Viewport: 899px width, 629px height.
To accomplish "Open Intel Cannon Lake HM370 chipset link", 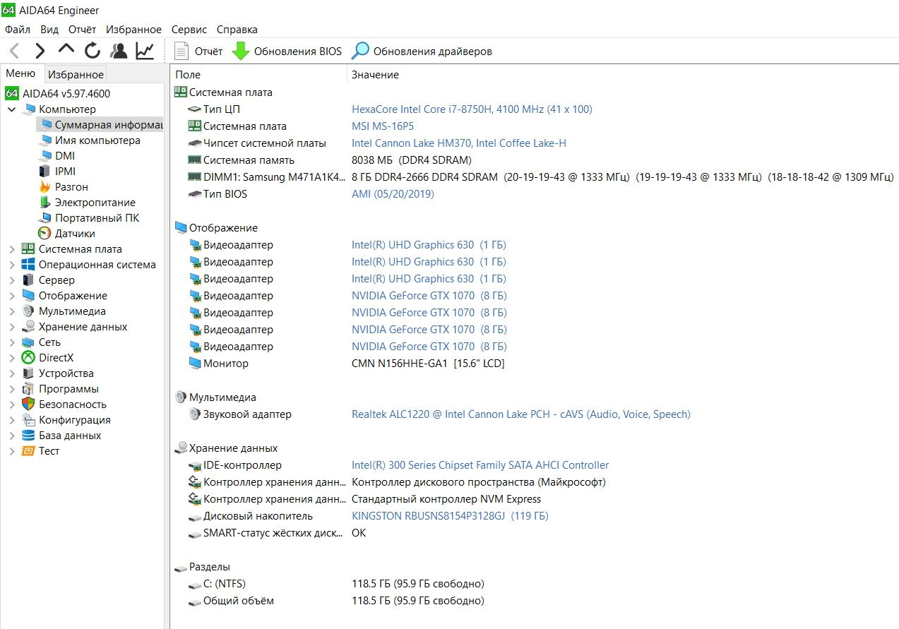I will (x=459, y=143).
